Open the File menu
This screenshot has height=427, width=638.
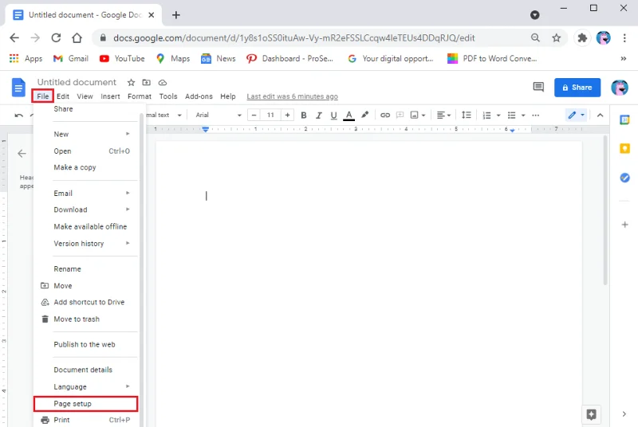43,96
